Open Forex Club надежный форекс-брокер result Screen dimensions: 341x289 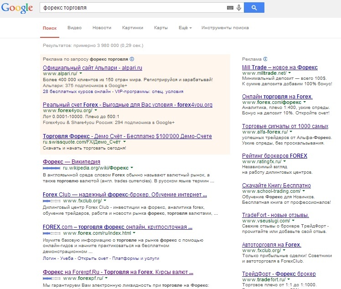[125, 194]
